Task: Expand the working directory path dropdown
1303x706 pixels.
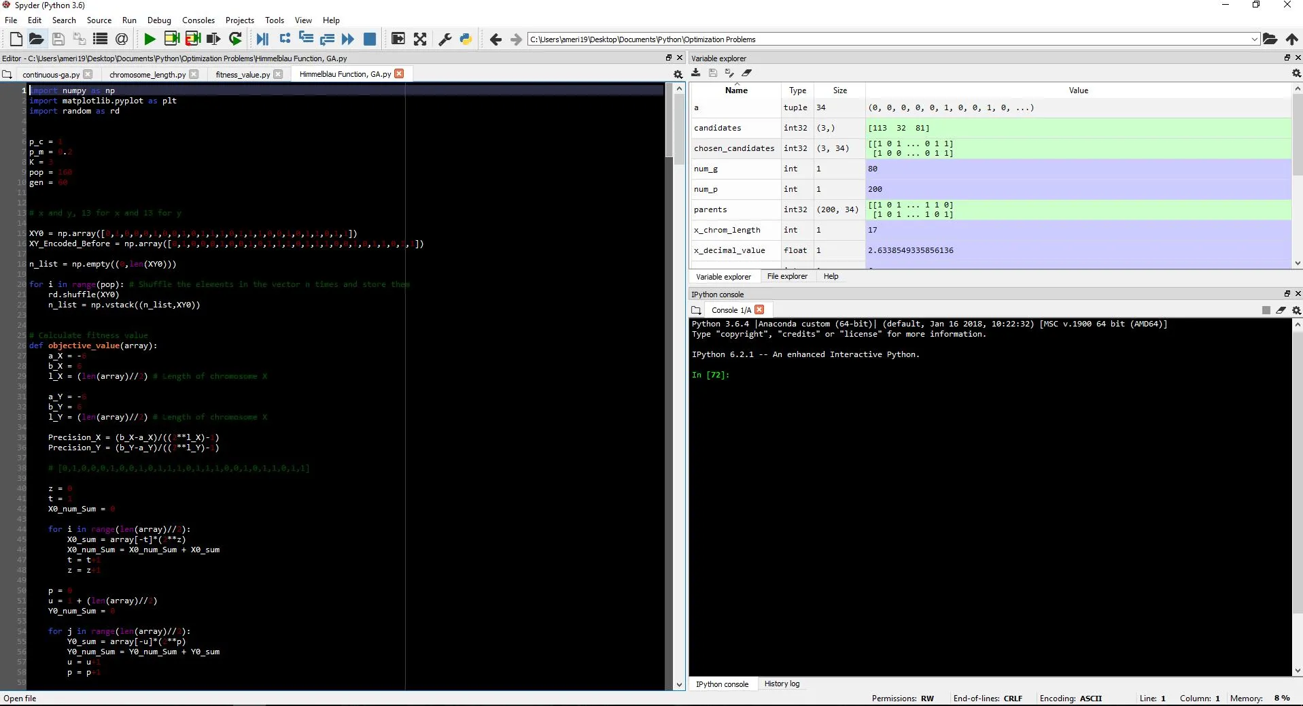Action: coord(1254,39)
